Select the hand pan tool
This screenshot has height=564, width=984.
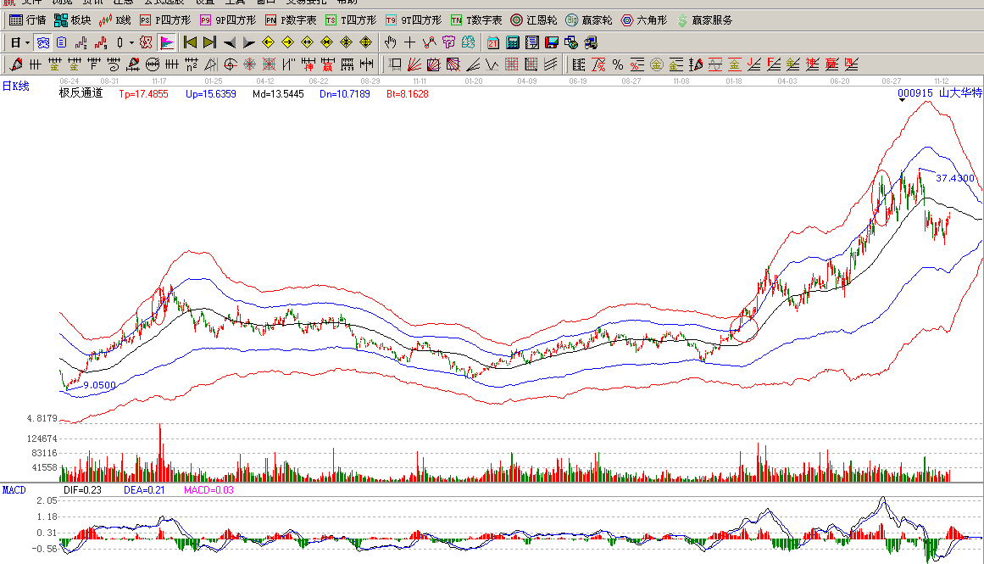point(390,42)
